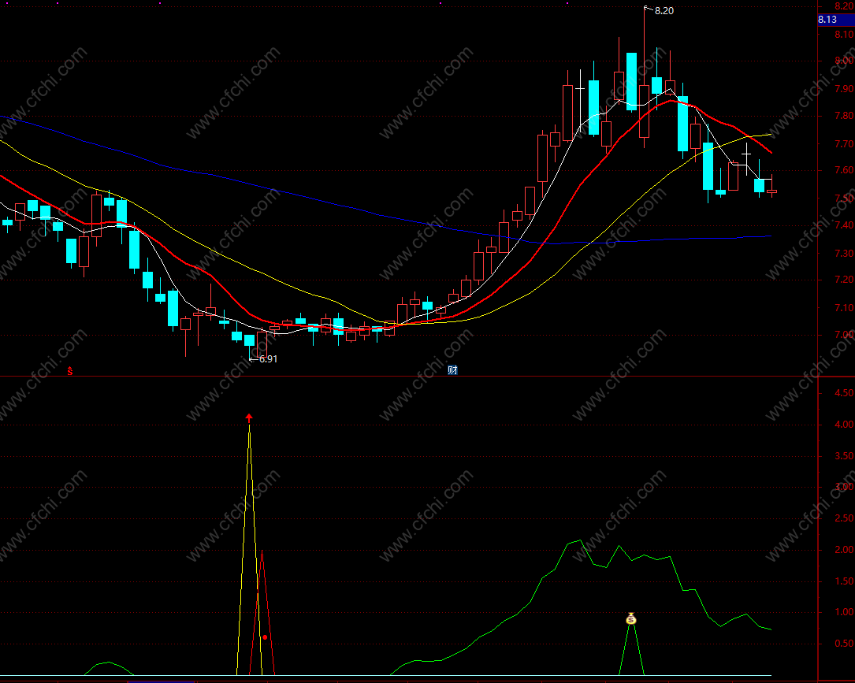Click the last candlestick on the right
The image size is (855, 683).
click(x=772, y=191)
